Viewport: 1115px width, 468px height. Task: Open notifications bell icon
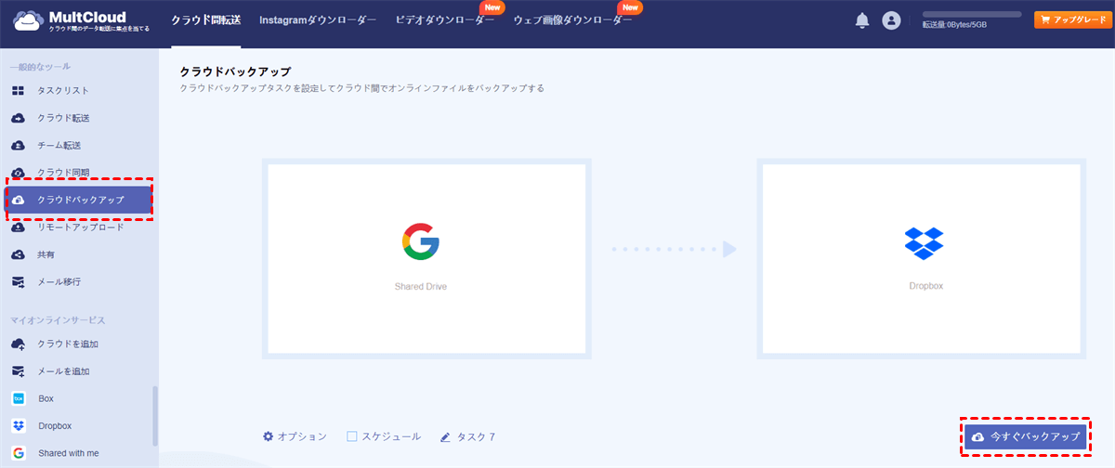pos(862,20)
